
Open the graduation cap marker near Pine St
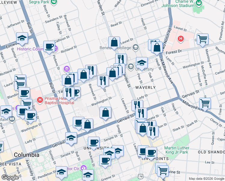142,63
